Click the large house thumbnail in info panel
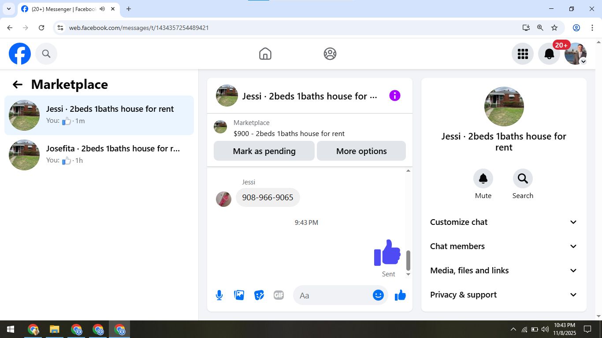Image resolution: width=602 pixels, height=338 pixels. pyautogui.click(x=504, y=107)
